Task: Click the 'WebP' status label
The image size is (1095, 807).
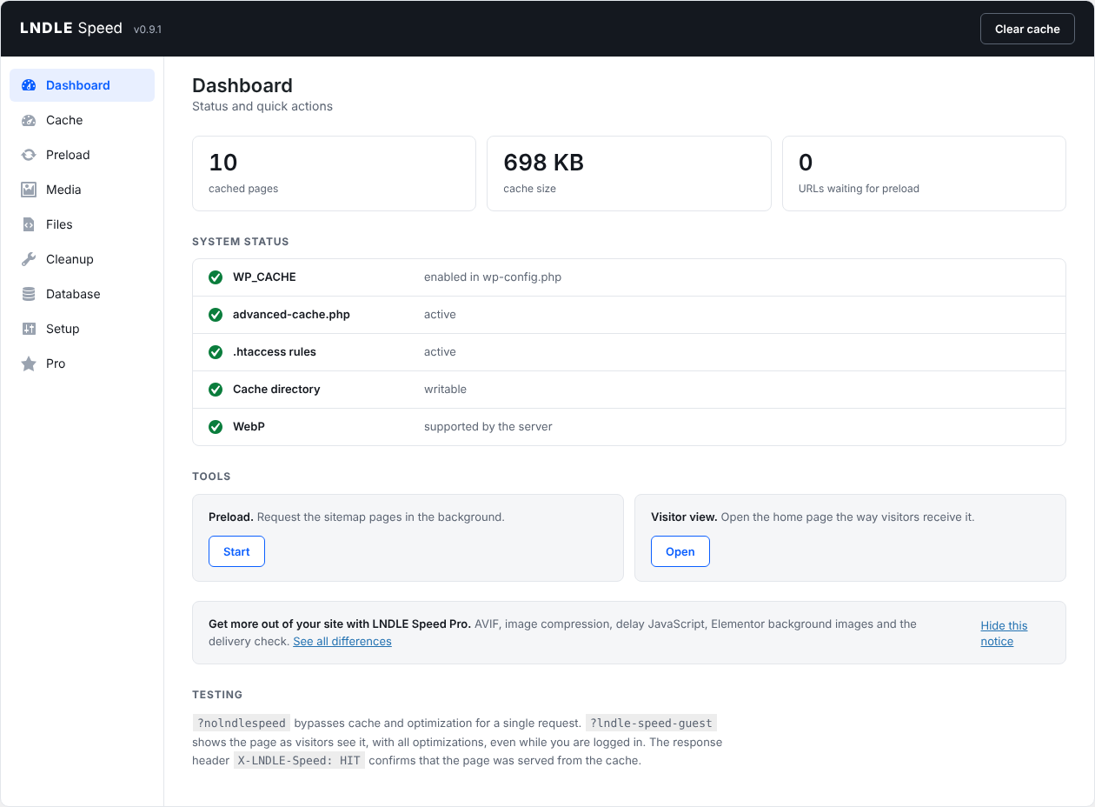Action: [x=249, y=427]
